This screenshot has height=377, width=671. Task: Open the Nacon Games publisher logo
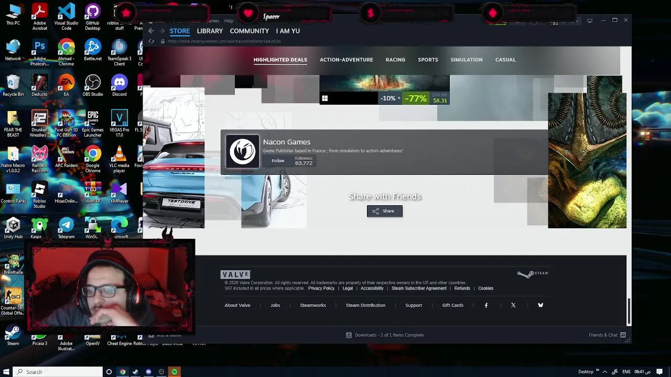(x=242, y=152)
